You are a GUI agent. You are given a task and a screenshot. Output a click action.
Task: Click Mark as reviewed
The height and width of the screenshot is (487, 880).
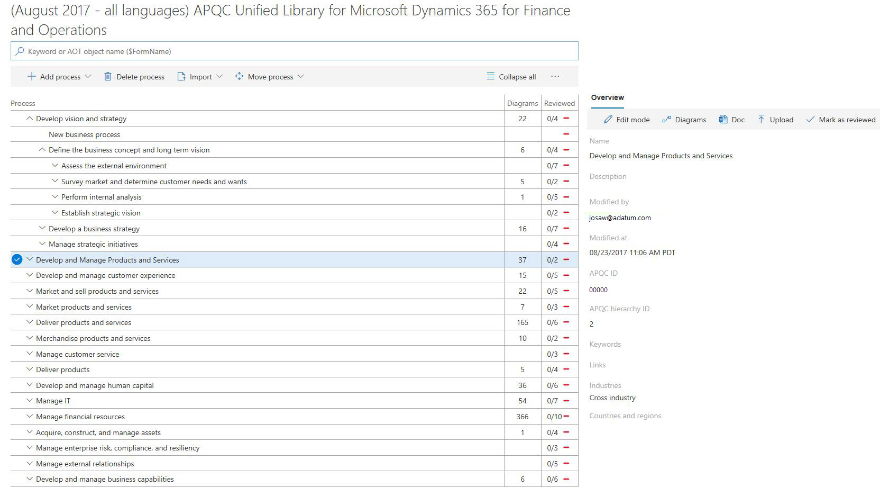(x=840, y=120)
